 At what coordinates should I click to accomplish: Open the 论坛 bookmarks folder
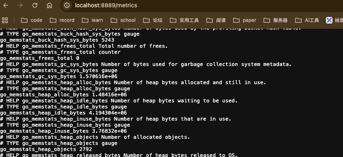click(153, 20)
